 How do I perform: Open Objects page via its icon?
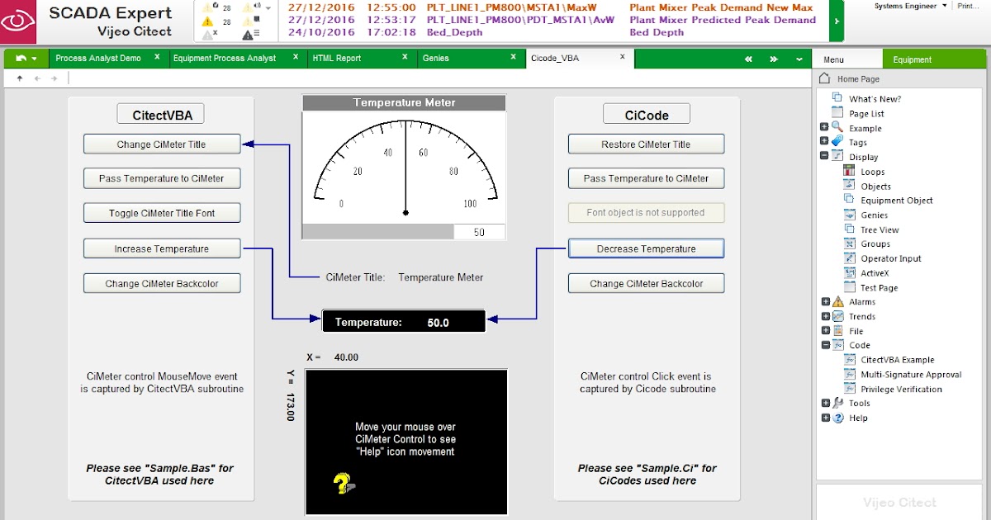[x=847, y=186]
